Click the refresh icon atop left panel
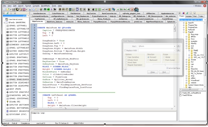This screenshot has width=208, height=127. point(8,13)
